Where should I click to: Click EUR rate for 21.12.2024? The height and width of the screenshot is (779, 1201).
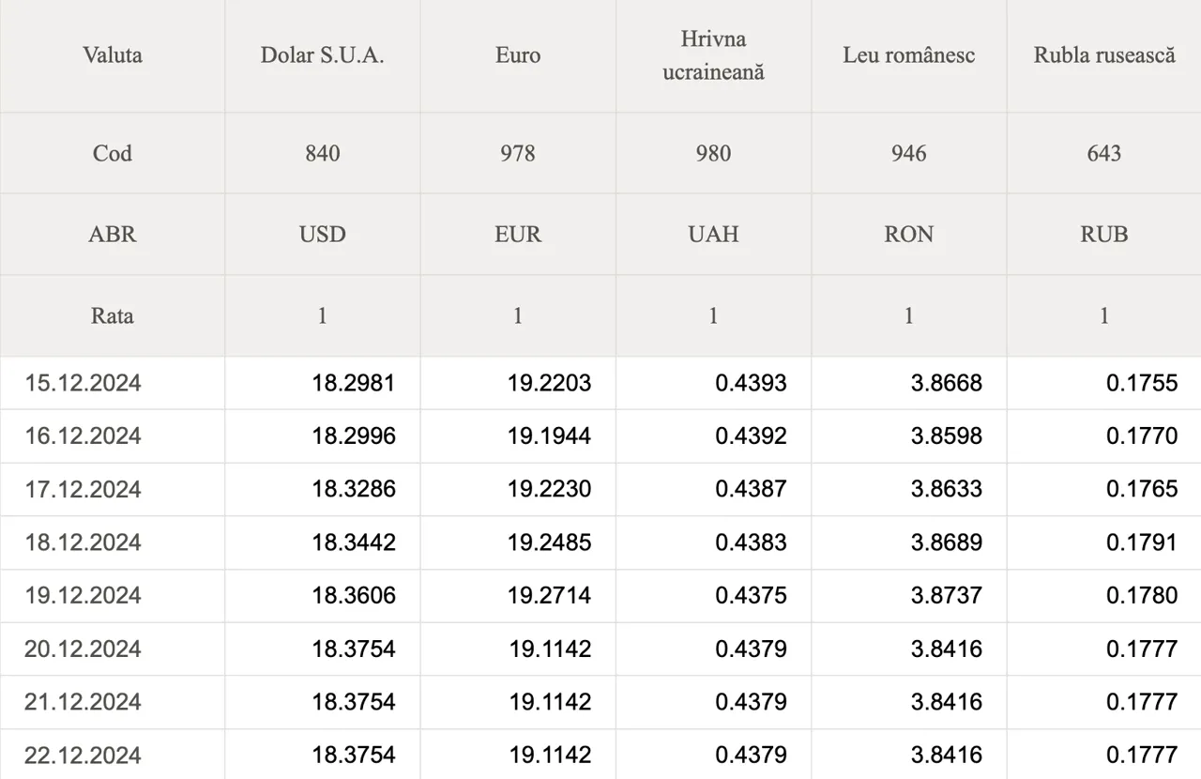(x=550, y=702)
